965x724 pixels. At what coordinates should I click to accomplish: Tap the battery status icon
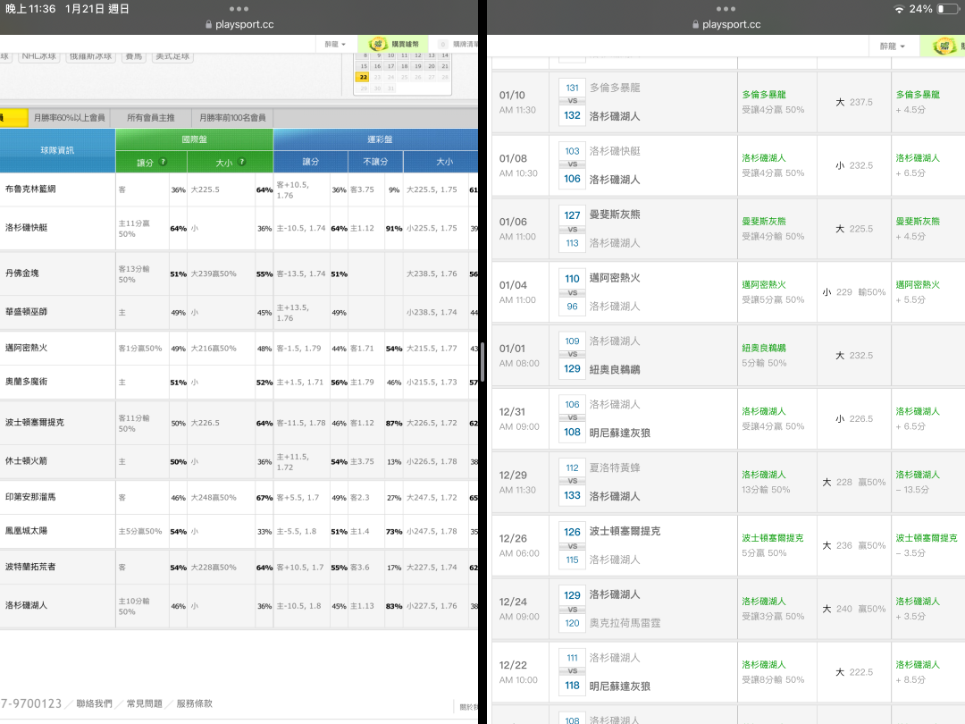pyautogui.click(x=948, y=9)
